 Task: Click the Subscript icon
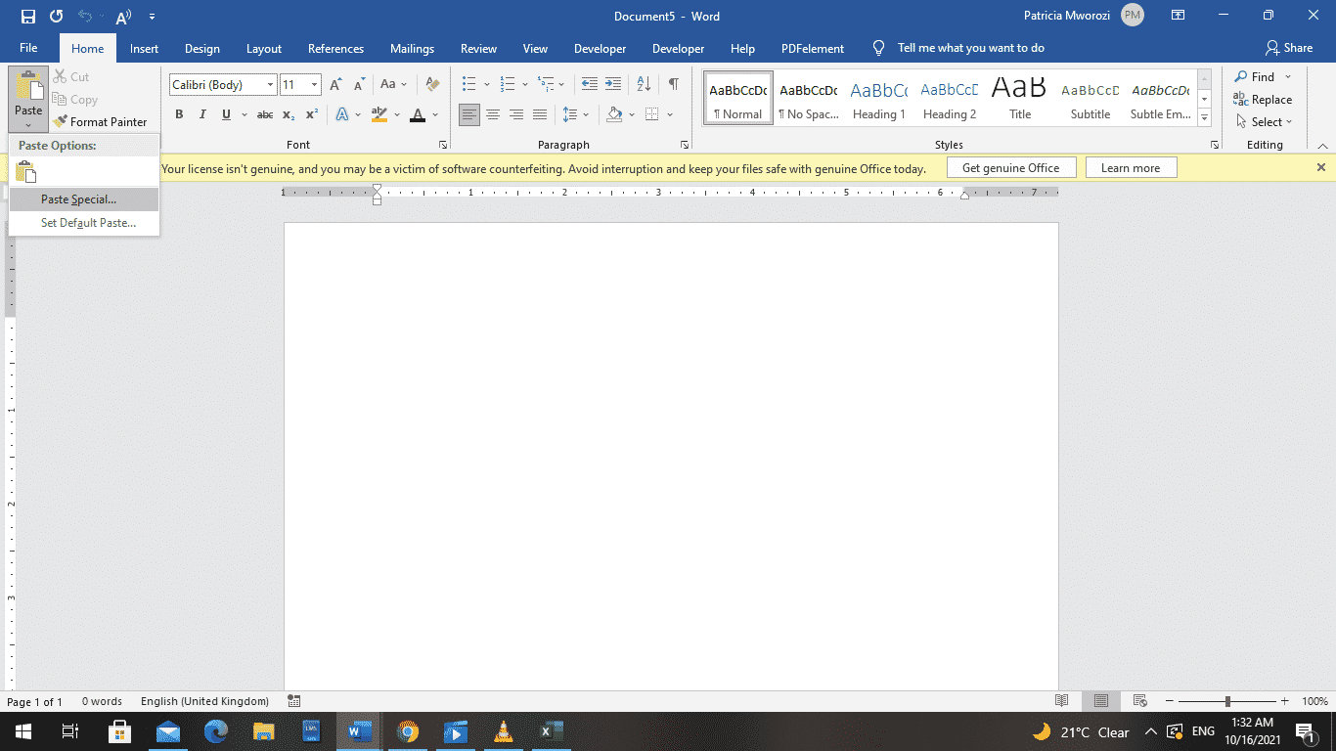pos(289,114)
